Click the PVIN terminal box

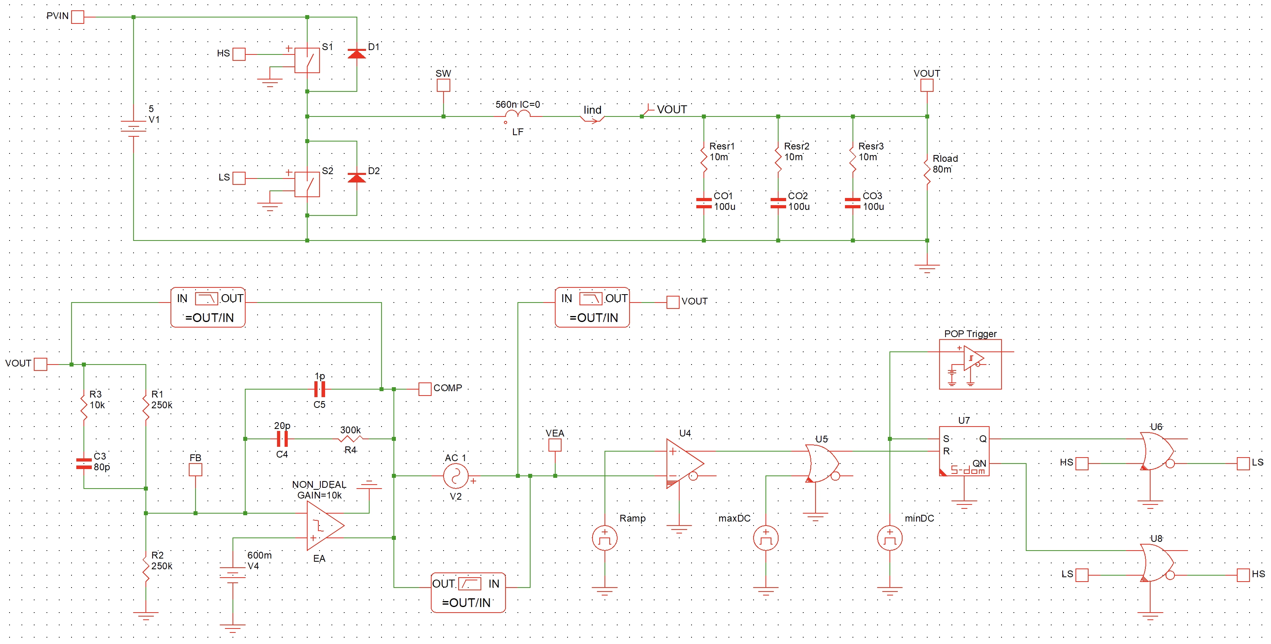tap(77, 17)
